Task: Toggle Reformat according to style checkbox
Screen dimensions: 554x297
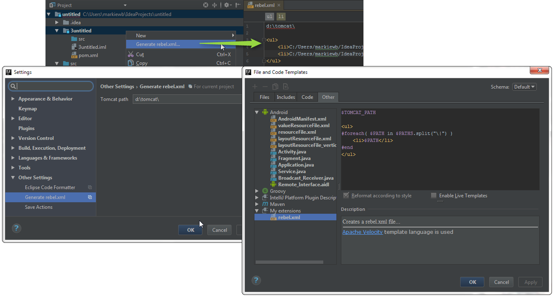Action: coord(346,195)
